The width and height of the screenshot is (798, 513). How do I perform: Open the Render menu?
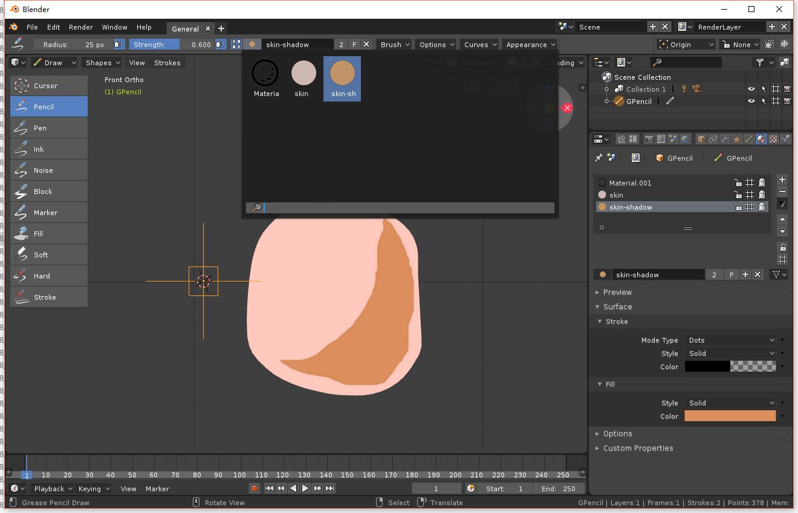point(80,27)
